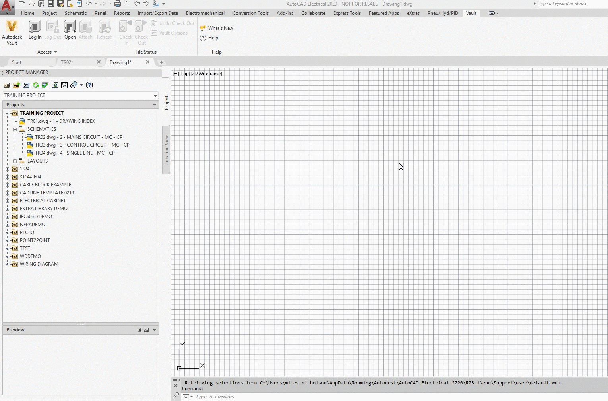Viewport: 608px width, 401px height.
Task: Open the Plot/Publish dropdown arrow in Project Manager
Action: click(81, 85)
